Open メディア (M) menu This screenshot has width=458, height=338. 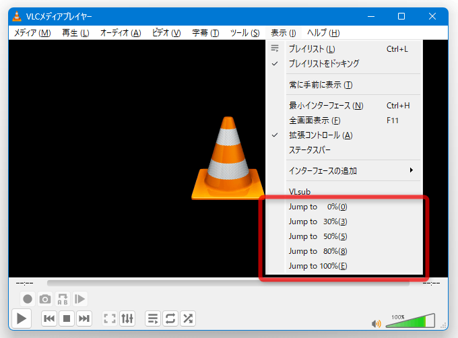coord(32,33)
